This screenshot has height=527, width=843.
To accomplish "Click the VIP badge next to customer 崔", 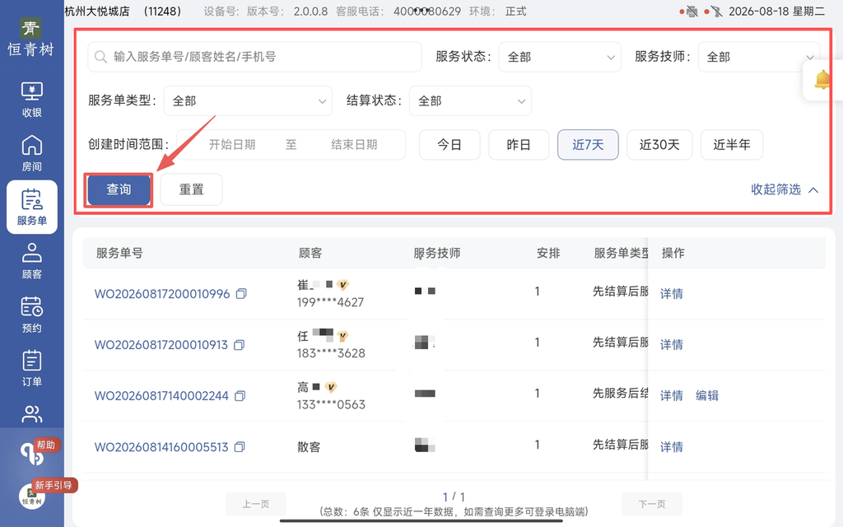I will [x=342, y=284].
